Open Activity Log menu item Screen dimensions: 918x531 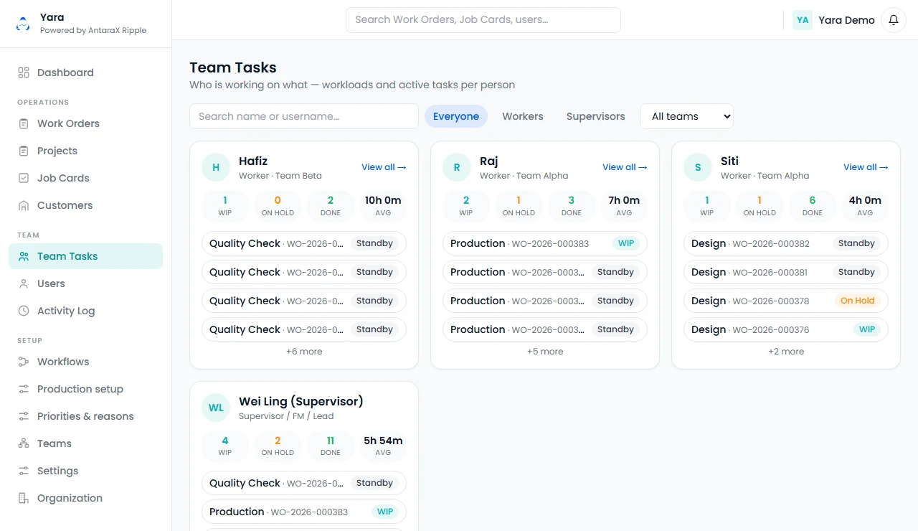(86, 311)
